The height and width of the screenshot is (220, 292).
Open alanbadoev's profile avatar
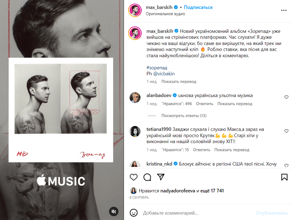tap(135, 97)
